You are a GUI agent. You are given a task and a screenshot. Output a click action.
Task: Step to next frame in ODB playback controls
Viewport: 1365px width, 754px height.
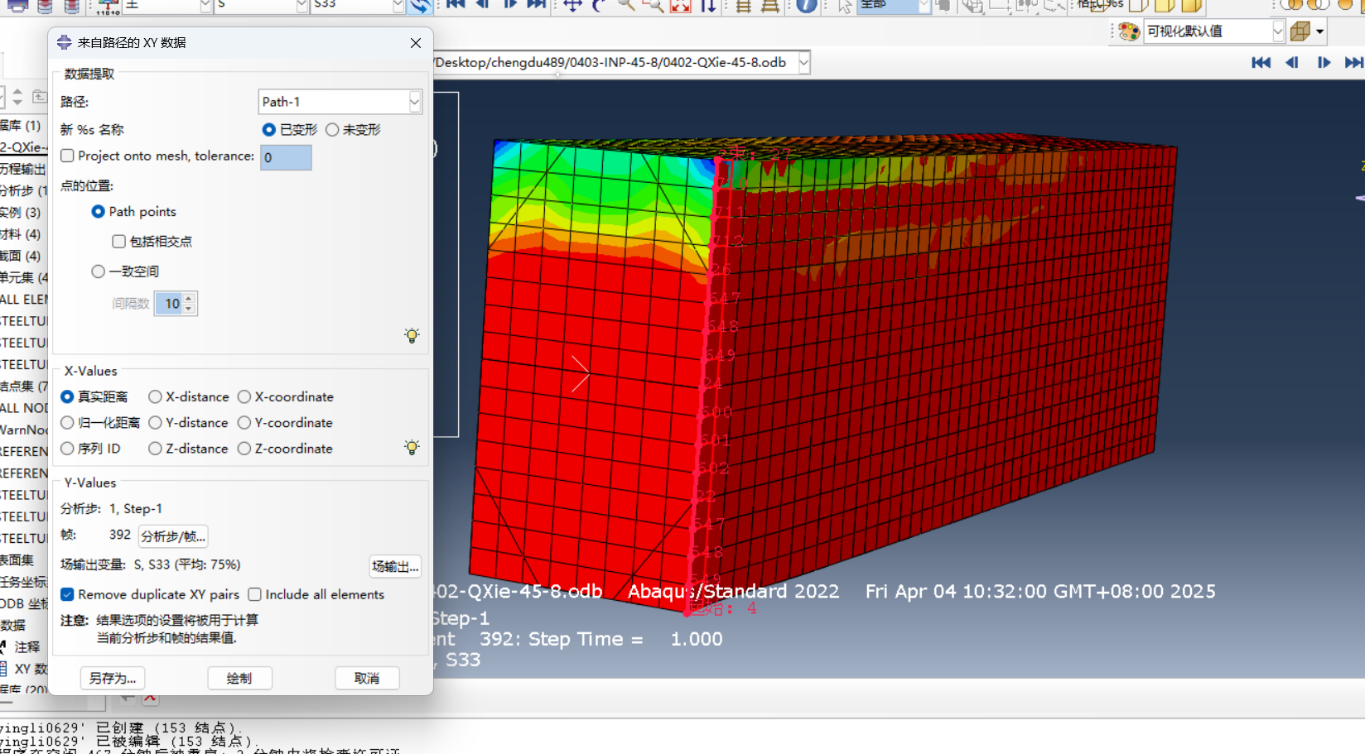pos(1324,63)
